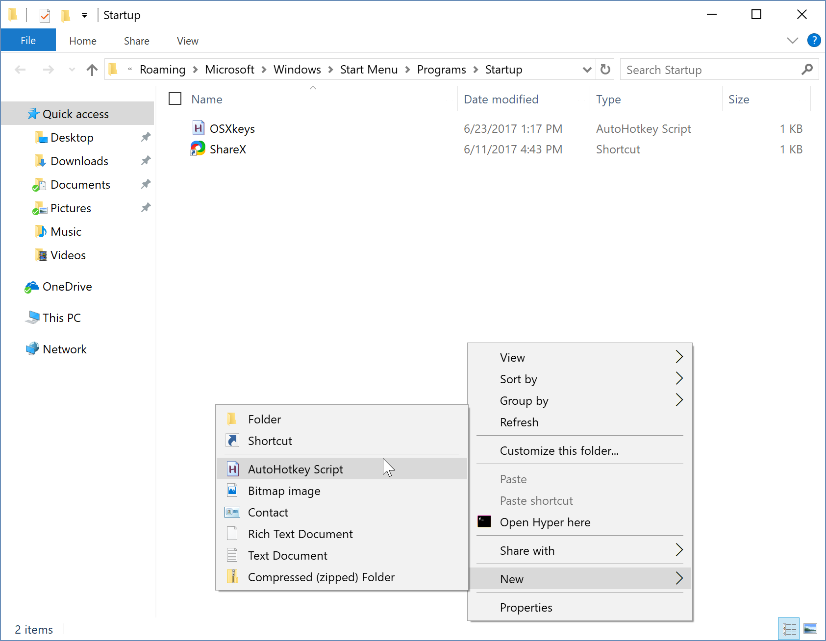Image resolution: width=826 pixels, height=641 pixels.
Task: Click the OneDrive cloud icon
Action: coord(32,287)
